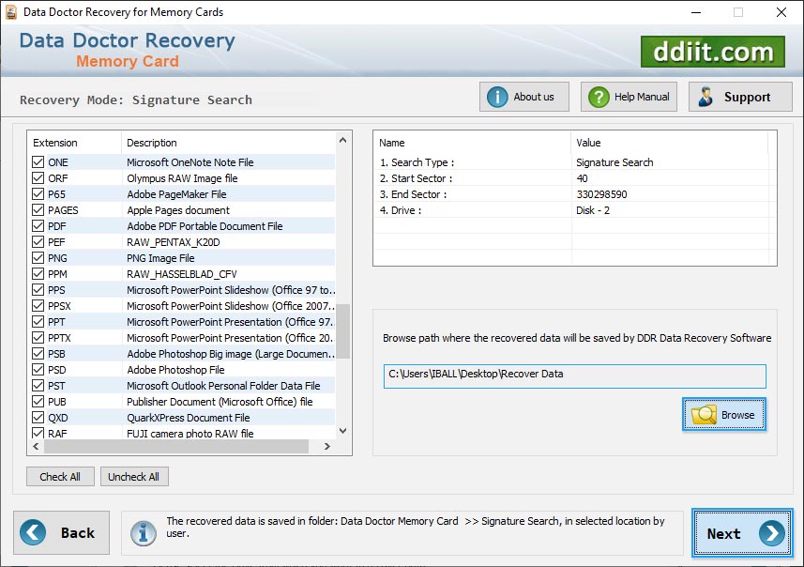Viewport: 804px width, 567px height.
Task: Click the Next arrow icon
Action: [769, 533]
